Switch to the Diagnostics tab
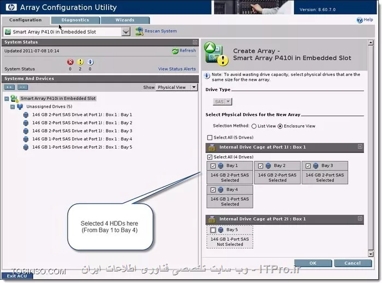The height and width of the screenshot is (283, 382). pos(75,20)
